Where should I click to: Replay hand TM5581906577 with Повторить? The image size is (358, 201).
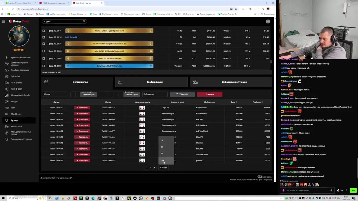[82, 131]
